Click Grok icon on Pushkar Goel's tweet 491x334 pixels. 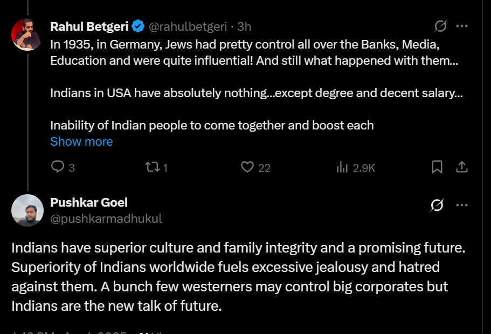437,205
